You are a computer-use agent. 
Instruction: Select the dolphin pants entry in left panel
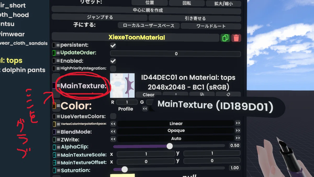coord(23,70)
